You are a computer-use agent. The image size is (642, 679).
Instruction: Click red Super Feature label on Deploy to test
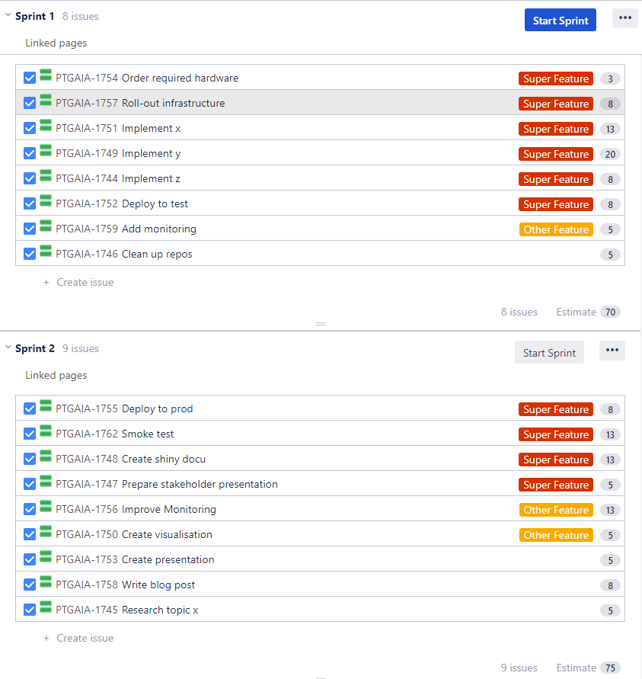556,204
